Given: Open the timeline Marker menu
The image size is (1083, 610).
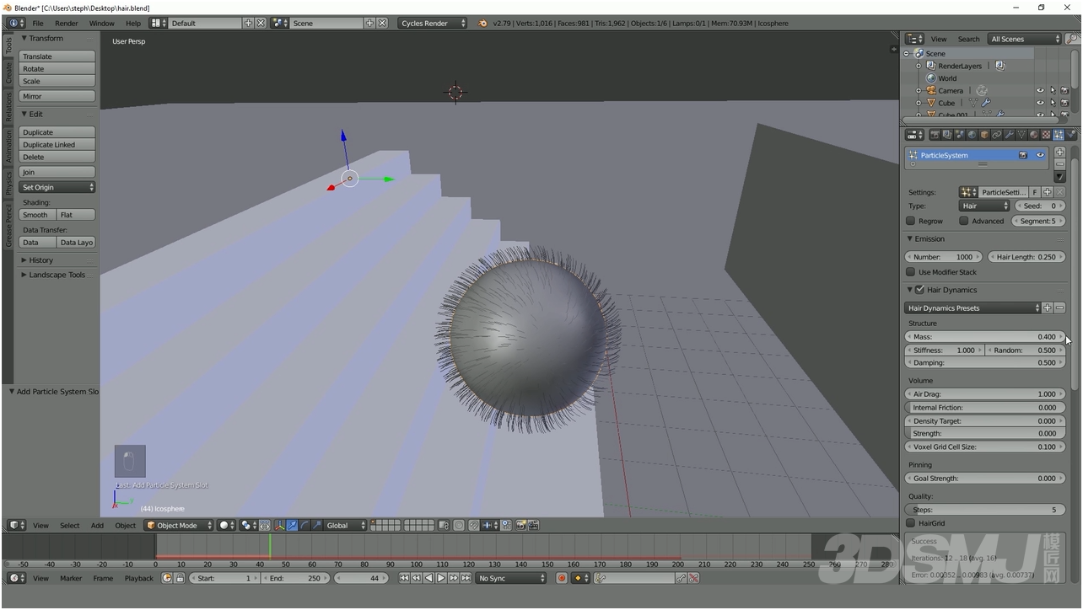Looking at the screenshot, I should coord(71,578).
